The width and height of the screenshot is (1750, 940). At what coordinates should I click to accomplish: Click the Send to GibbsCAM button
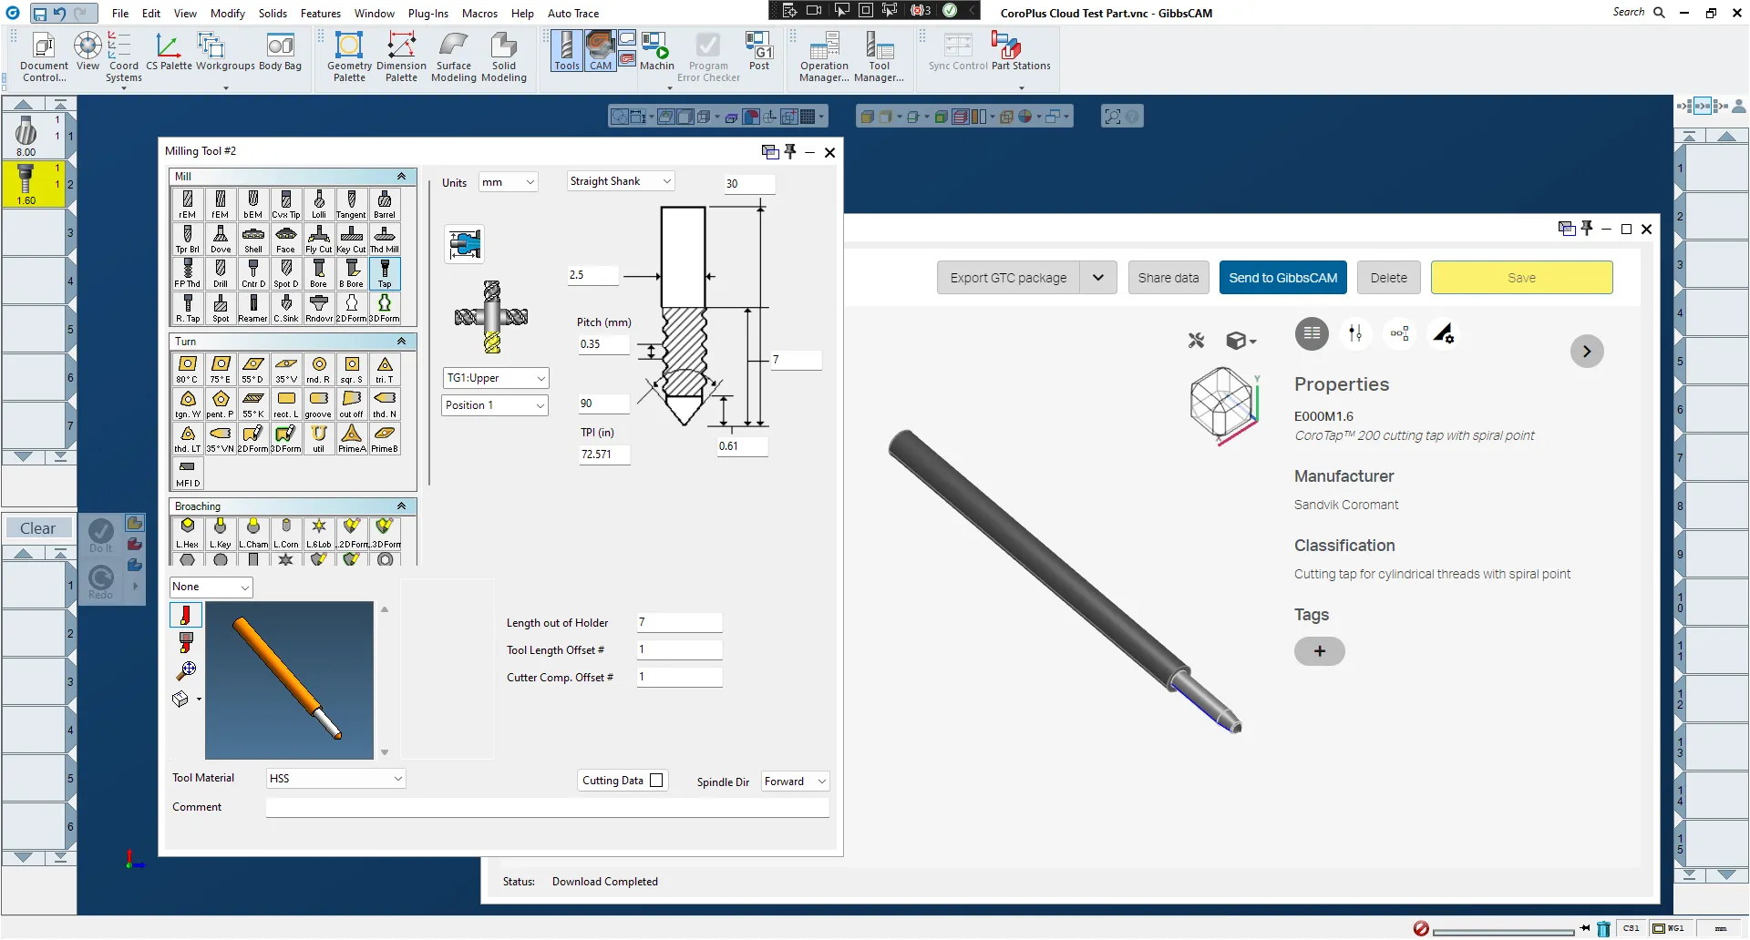[1282, 277]
